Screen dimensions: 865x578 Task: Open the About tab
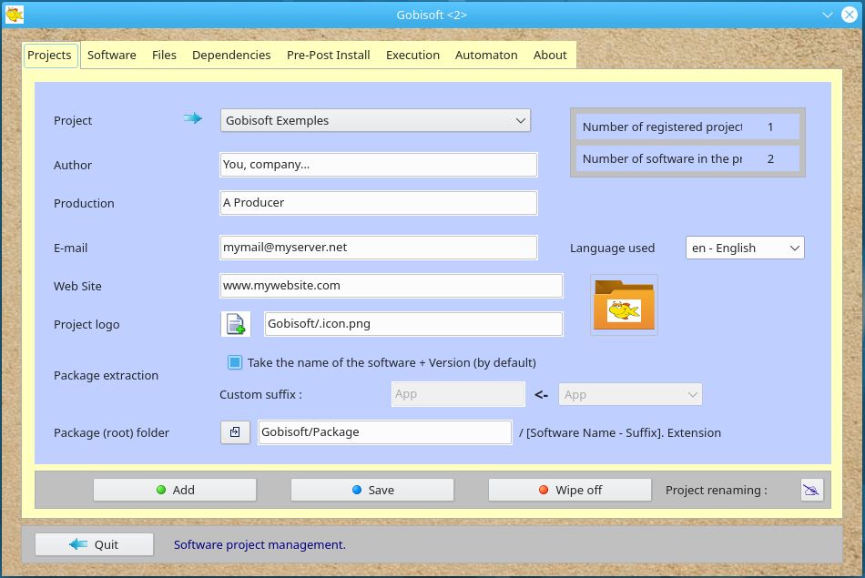(550, 55)
